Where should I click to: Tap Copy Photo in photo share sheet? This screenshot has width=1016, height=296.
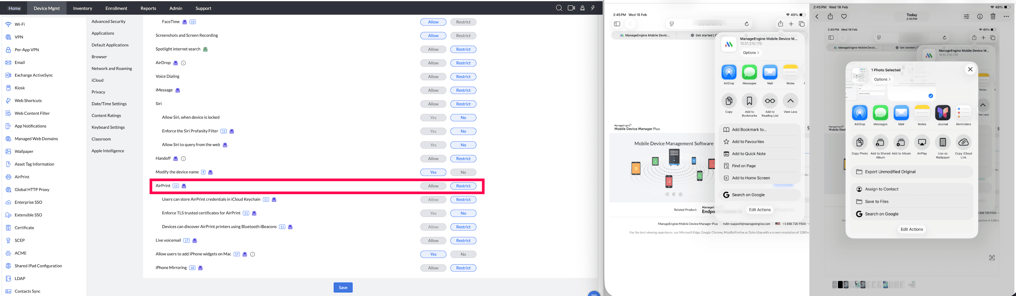point(860,142)
